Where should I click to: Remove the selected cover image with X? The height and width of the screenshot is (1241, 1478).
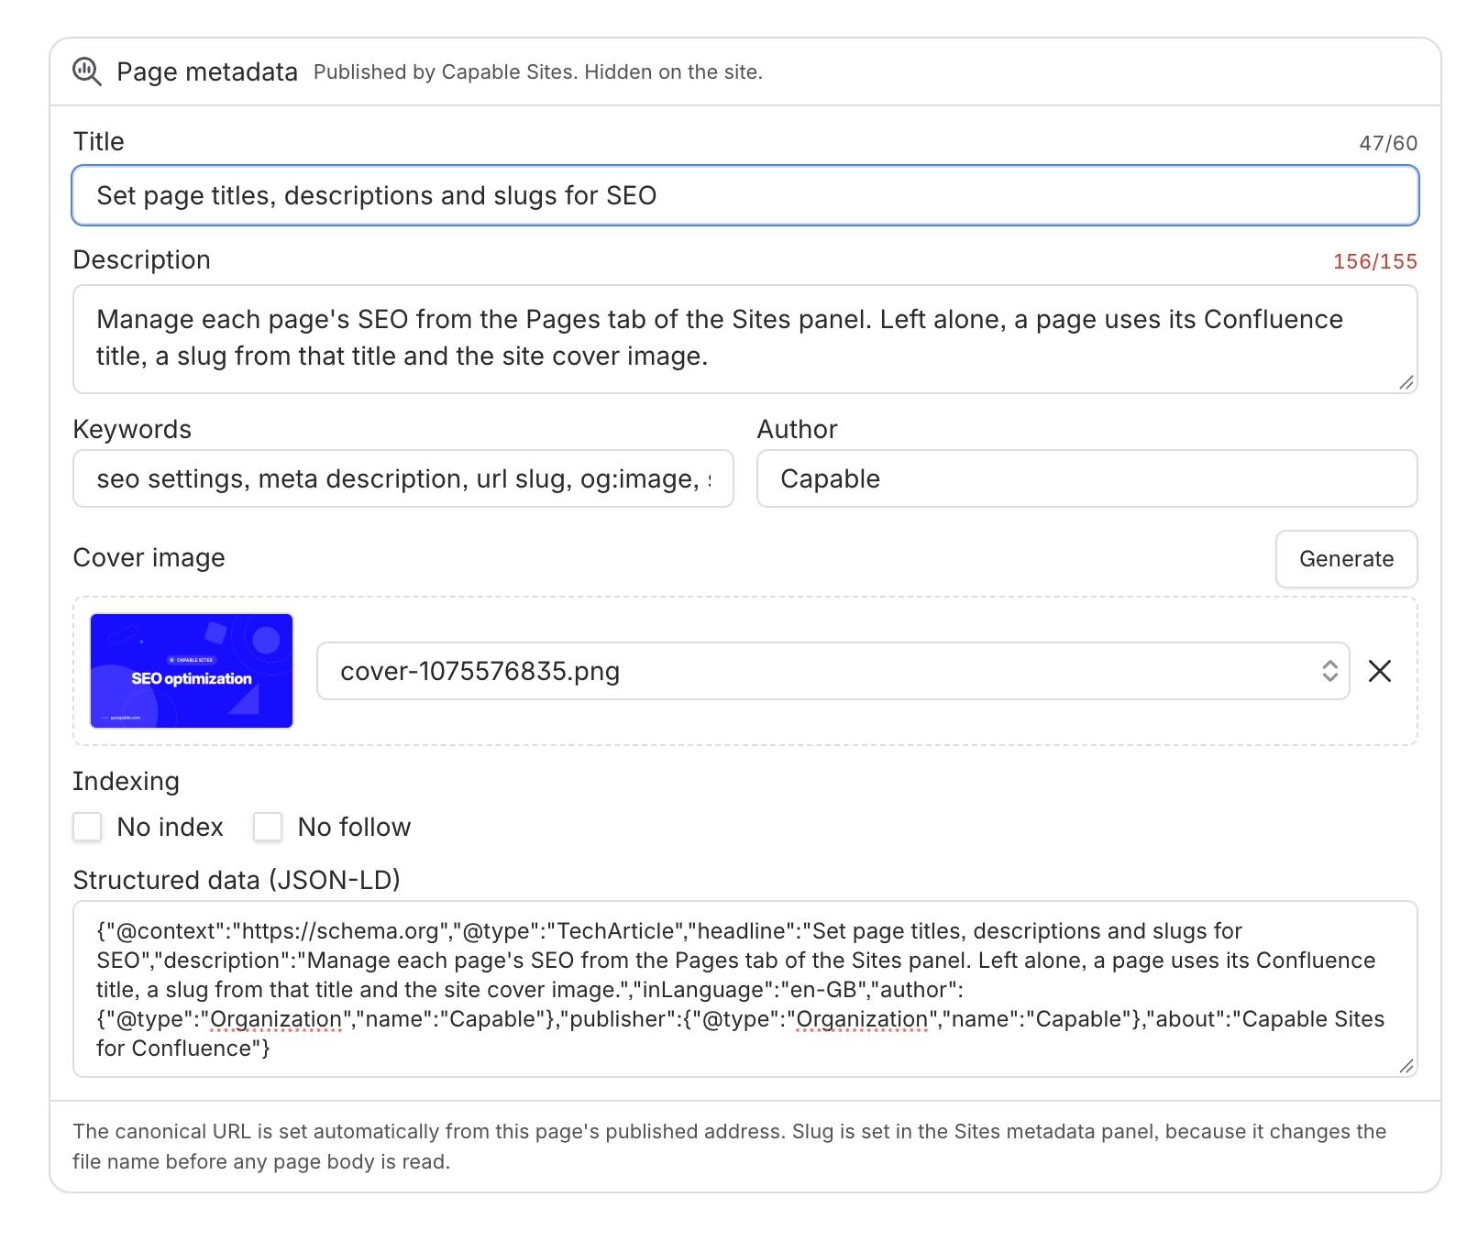click(1379, 671)
